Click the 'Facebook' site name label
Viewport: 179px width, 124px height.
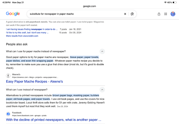click(x=17, y=113)
